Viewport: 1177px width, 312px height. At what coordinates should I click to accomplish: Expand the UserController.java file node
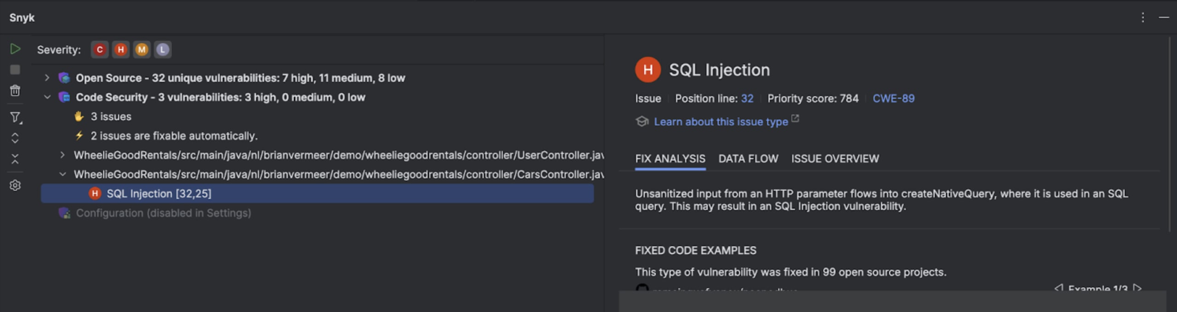click(x=63, y=155)
